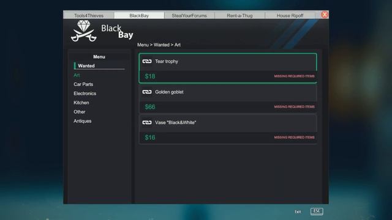This screenshot has height=220, width=392.
Task: Click the $66 price for Golden goblet
Action: [x=150, y=107]
